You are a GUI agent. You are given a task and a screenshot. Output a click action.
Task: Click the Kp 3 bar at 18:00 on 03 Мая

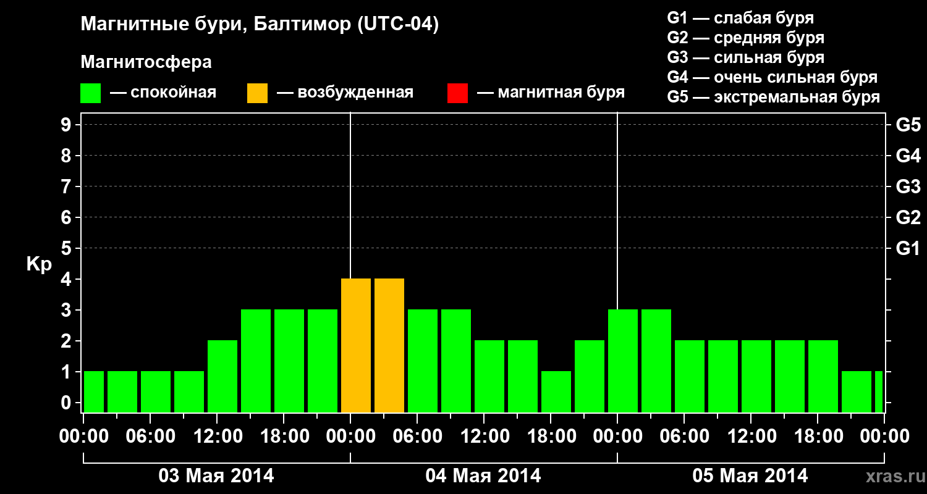point(289,361)
